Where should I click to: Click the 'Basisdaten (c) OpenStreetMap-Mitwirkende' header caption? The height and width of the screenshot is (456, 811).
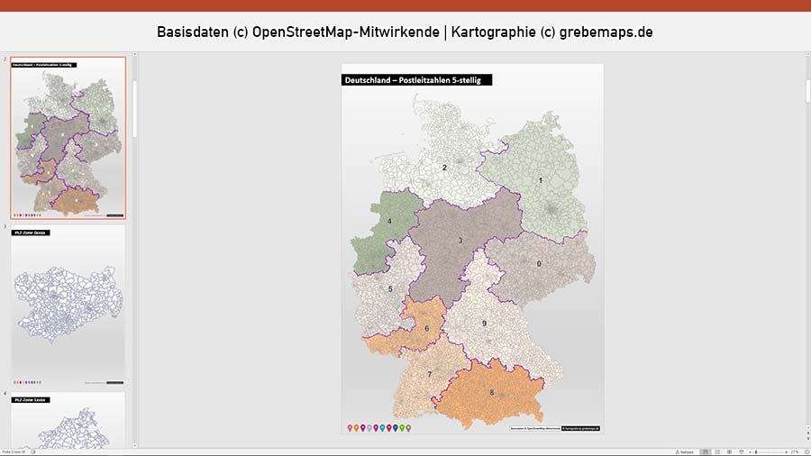tap(298, 32)
